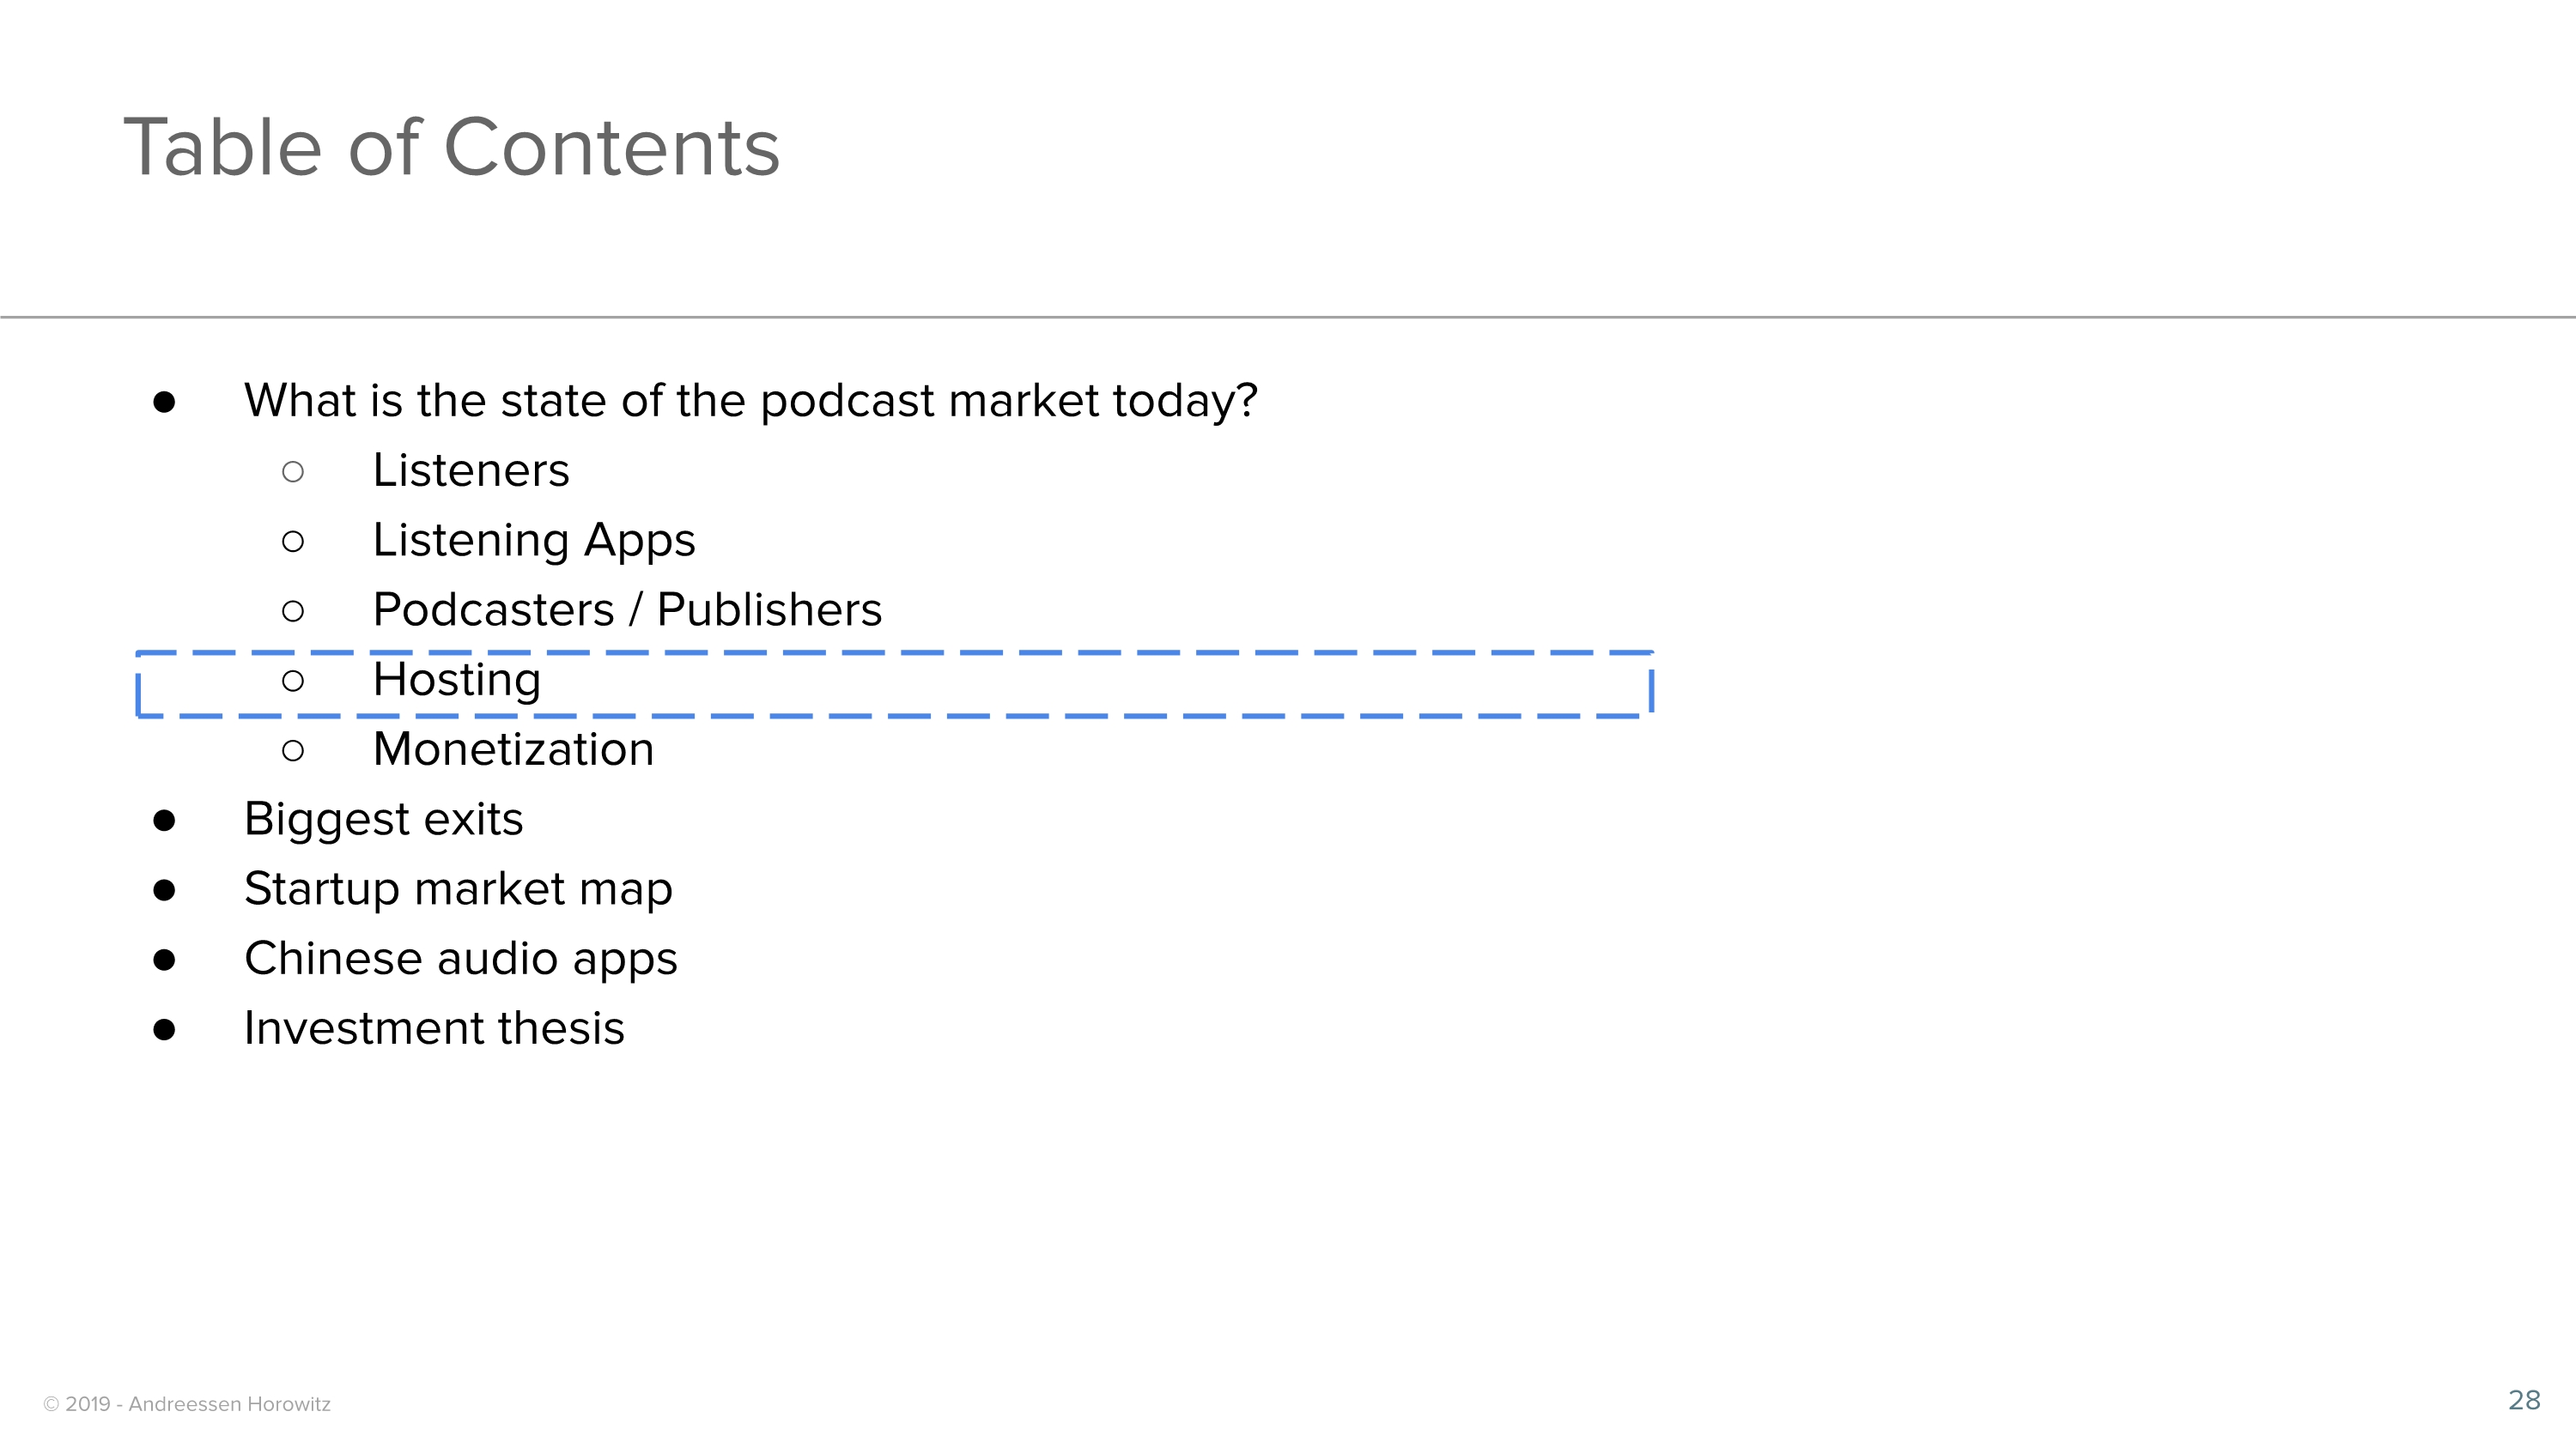This screenshot has width=2576, height=1448.
Task: Click the hollow bullet beside "Monetization"
Action: 293,752
